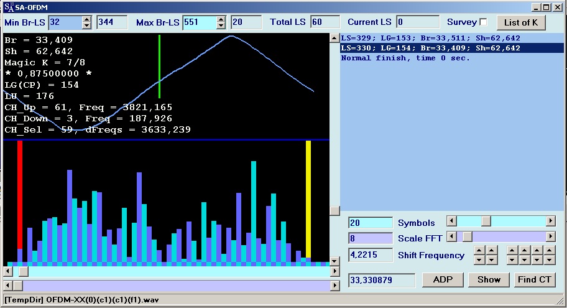The image size is (567, 308).
Task: Click the SA-OFDM application icon in title bar
Action: (x=9, y=7)
